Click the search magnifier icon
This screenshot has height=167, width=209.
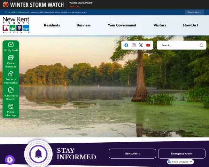tap(202, 45)
